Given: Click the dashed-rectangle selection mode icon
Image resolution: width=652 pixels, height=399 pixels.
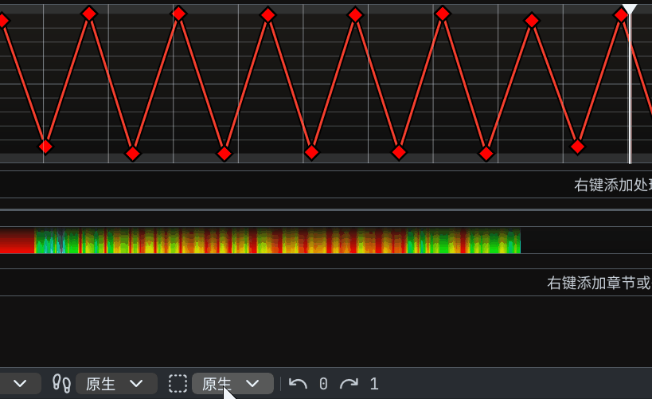Looking at the screenshot, I should click(178, 383).
